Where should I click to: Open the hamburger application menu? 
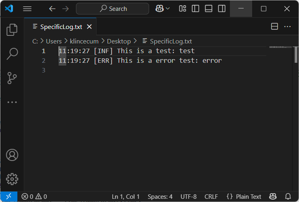pos(27,8)
